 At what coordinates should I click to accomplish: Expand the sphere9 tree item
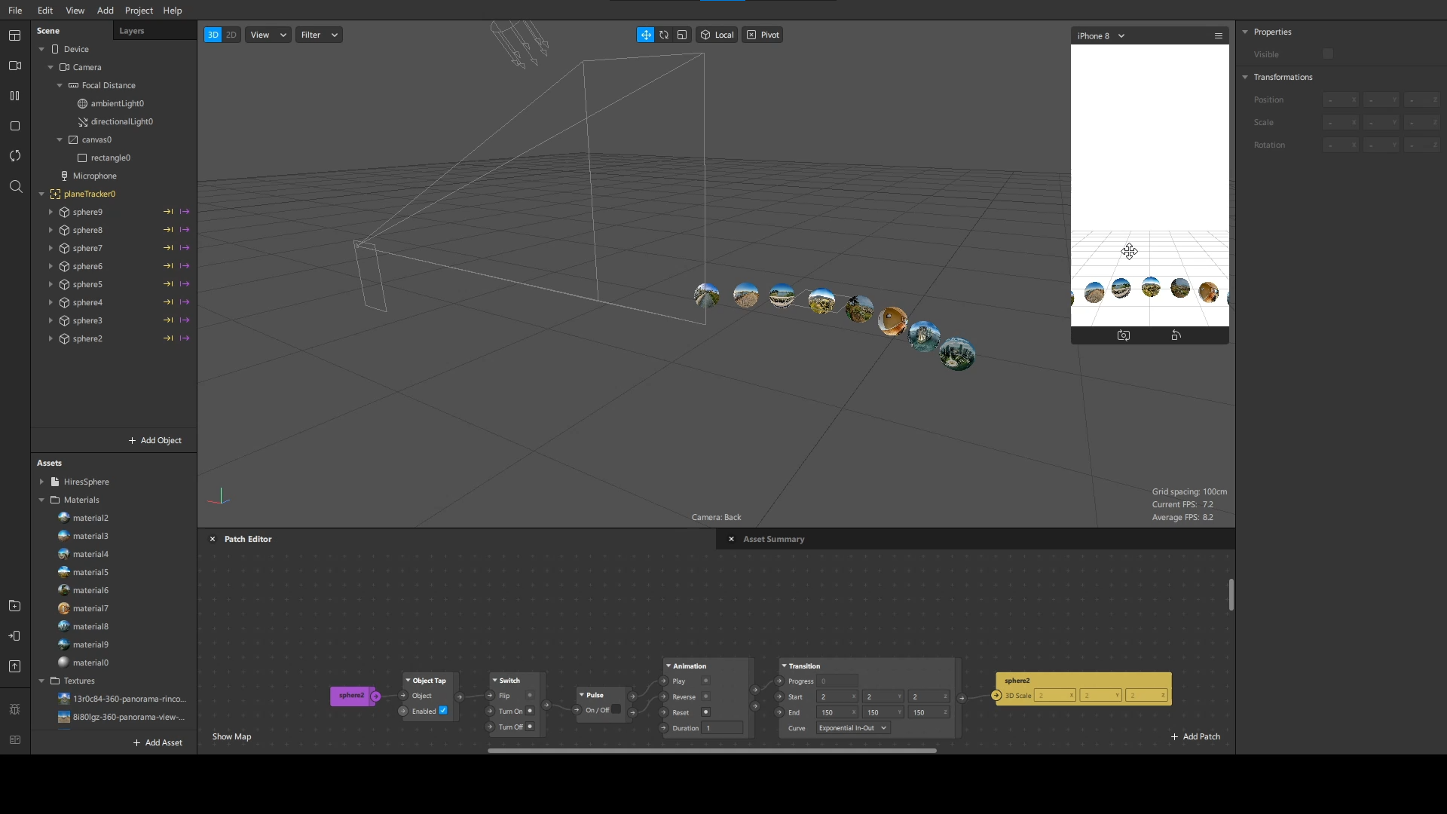click(x=50, y=212)
